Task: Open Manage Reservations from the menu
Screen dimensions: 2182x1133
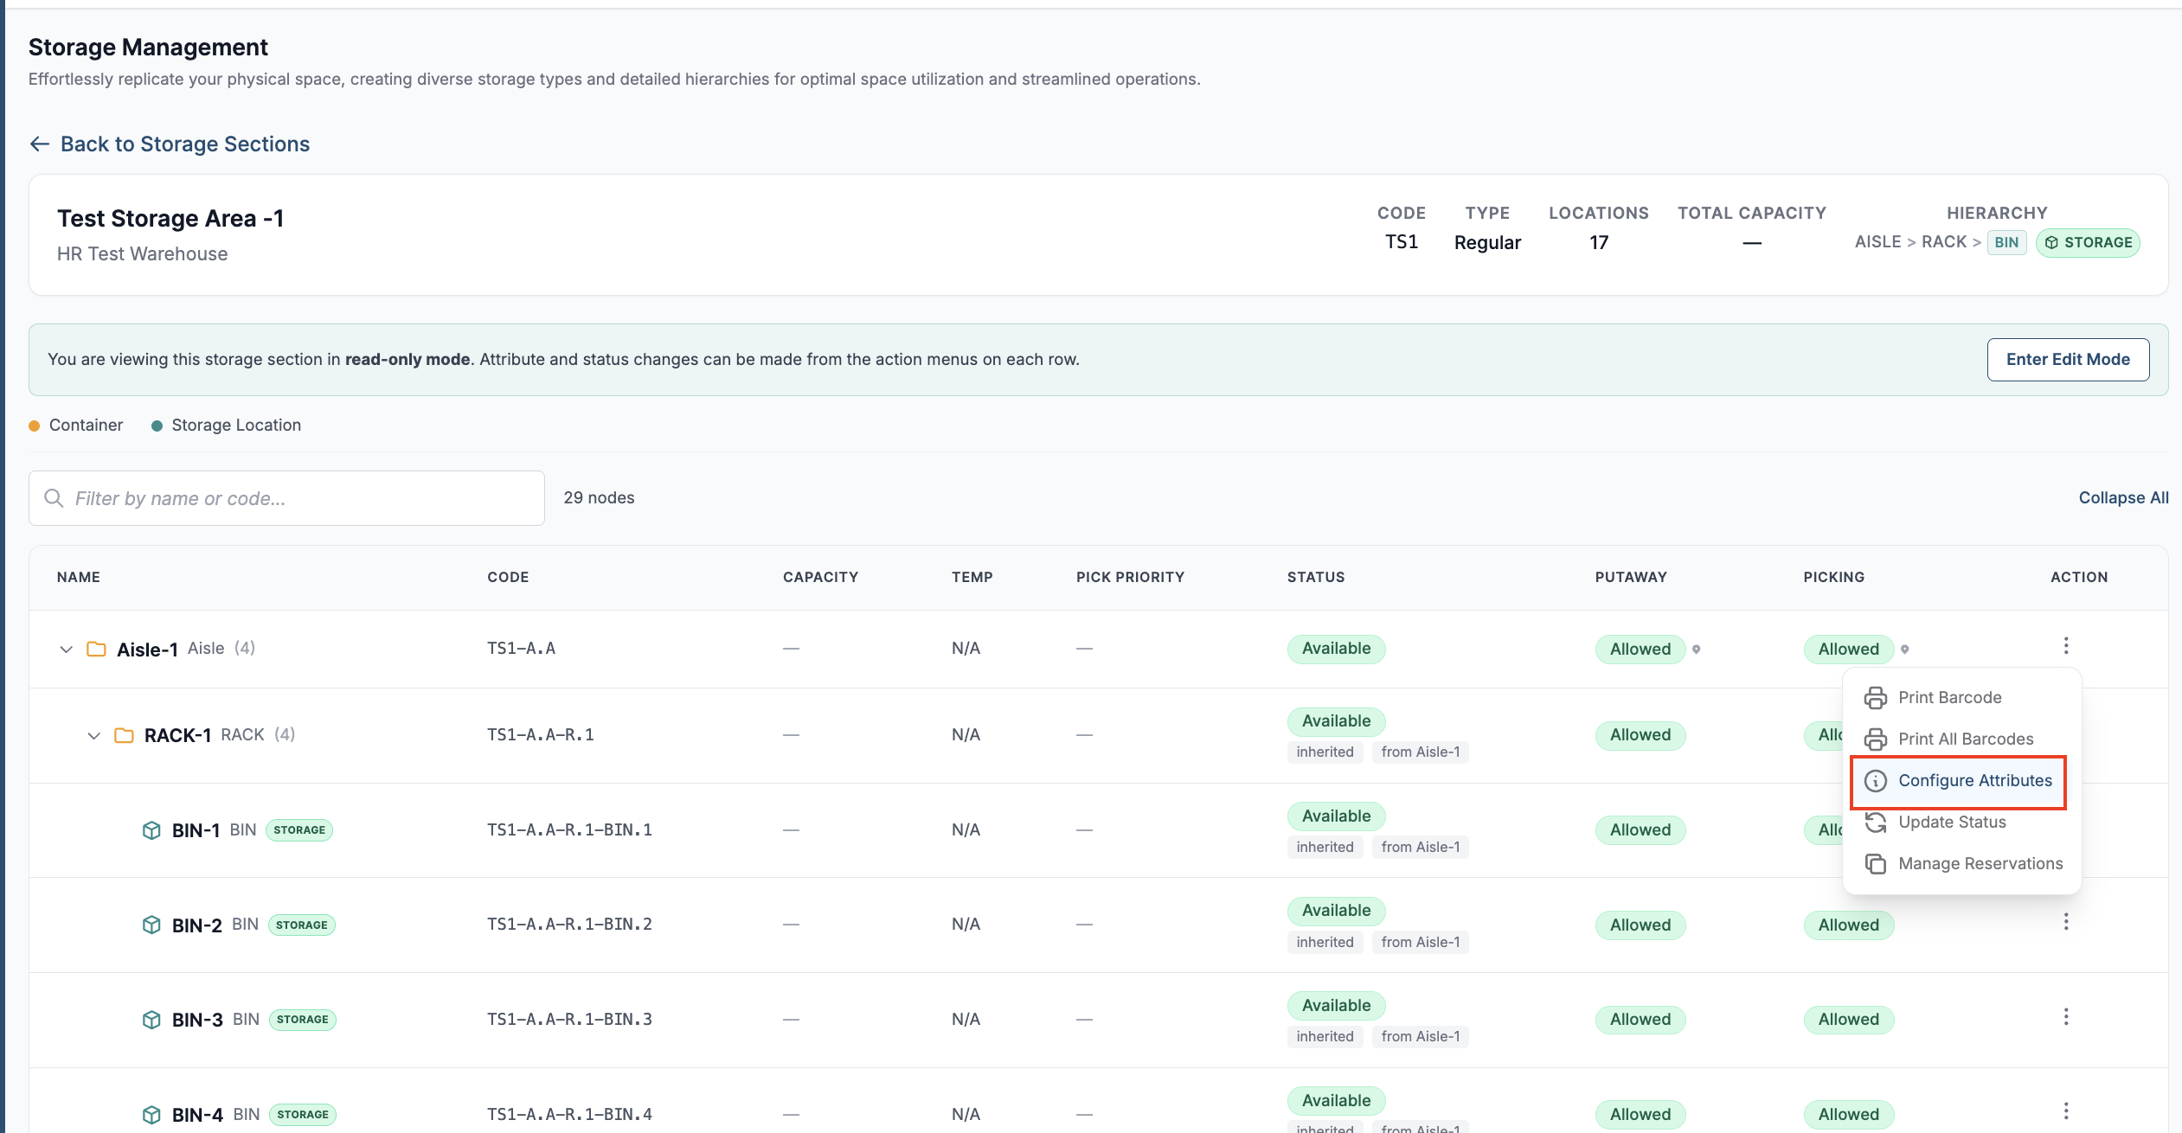Action: point(1961,863)
